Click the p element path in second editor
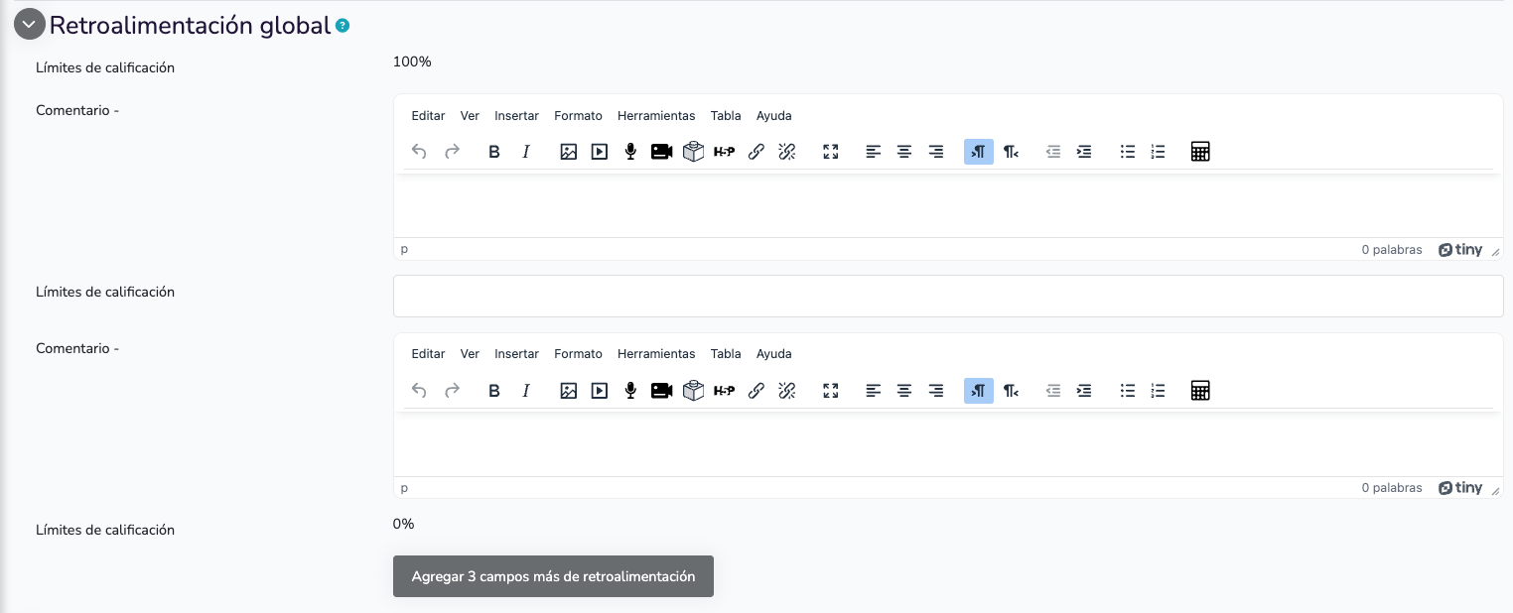The image size is (1513, 613). click(x=404, y=488)
